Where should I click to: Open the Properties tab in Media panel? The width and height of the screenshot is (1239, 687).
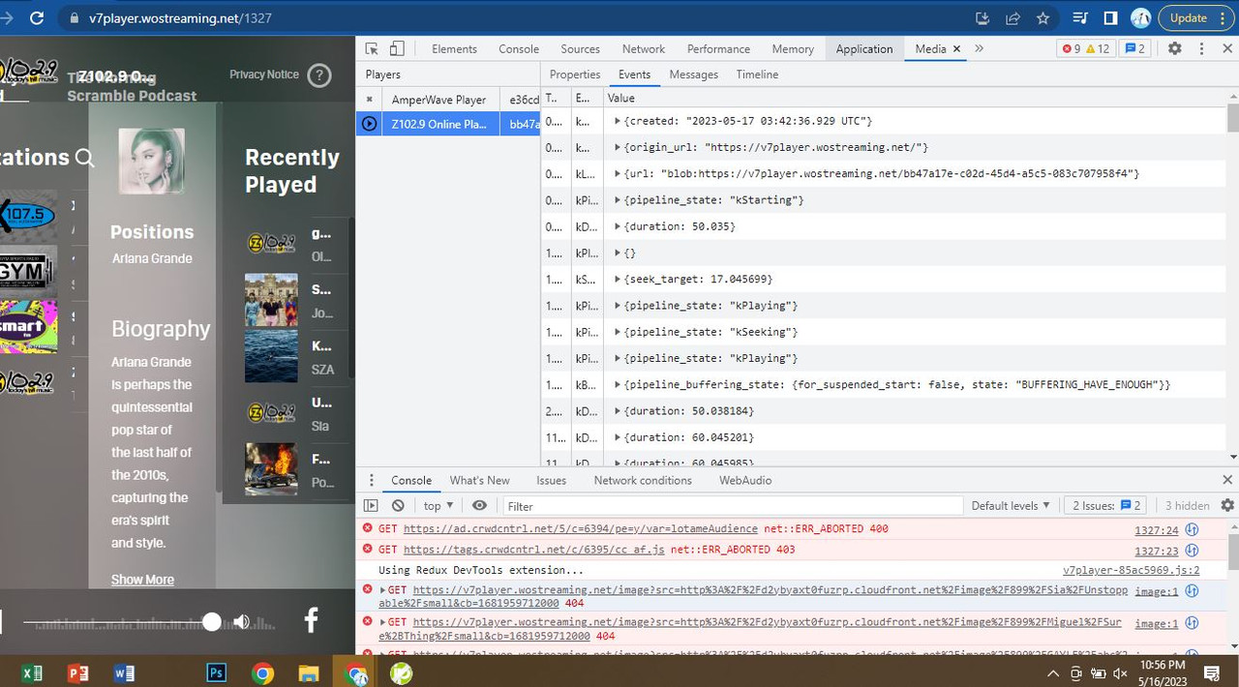[x=575, y=75]
